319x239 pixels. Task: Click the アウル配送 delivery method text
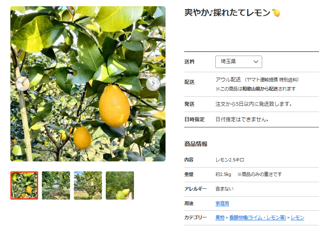(x=228, y=80)
